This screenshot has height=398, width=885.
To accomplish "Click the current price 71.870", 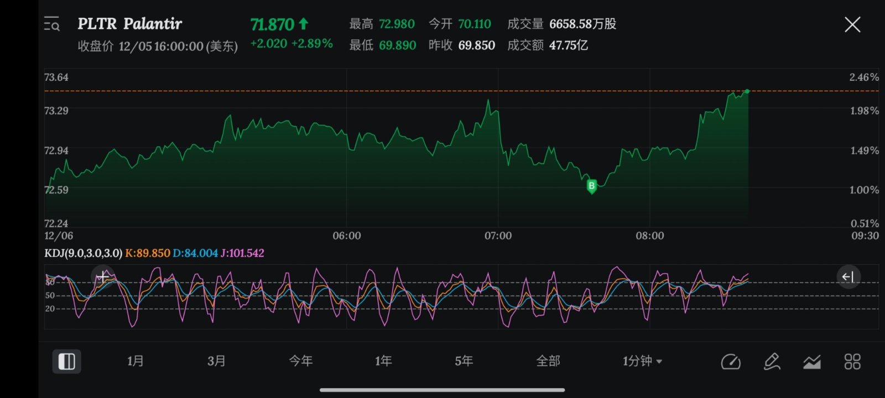I will coord(272,25).
